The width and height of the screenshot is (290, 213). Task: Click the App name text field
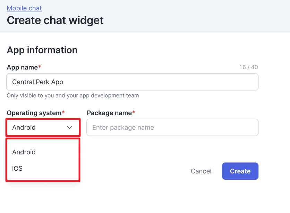click(x=132, y=82)
